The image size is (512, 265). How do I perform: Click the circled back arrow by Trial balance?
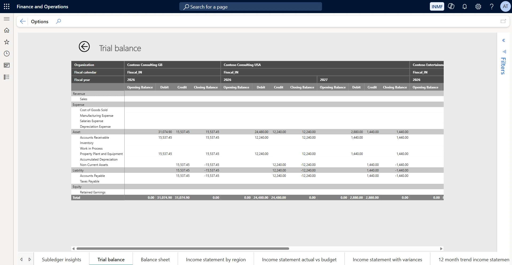coord(84,47)
